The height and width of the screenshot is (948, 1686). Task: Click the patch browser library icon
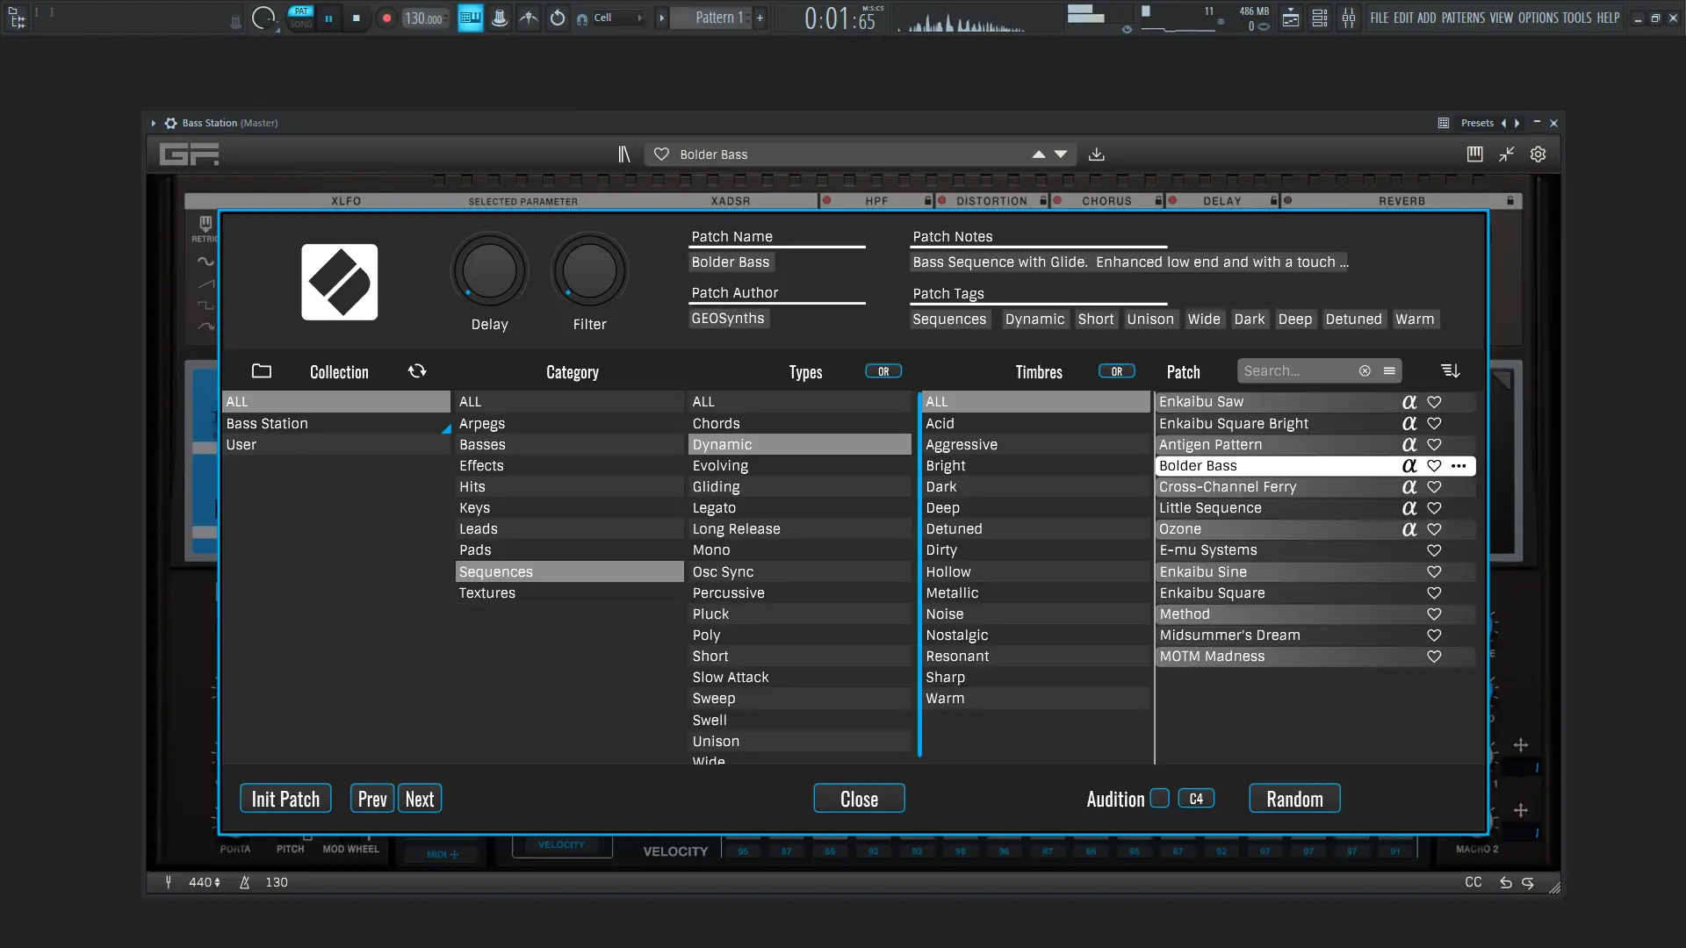623,154
